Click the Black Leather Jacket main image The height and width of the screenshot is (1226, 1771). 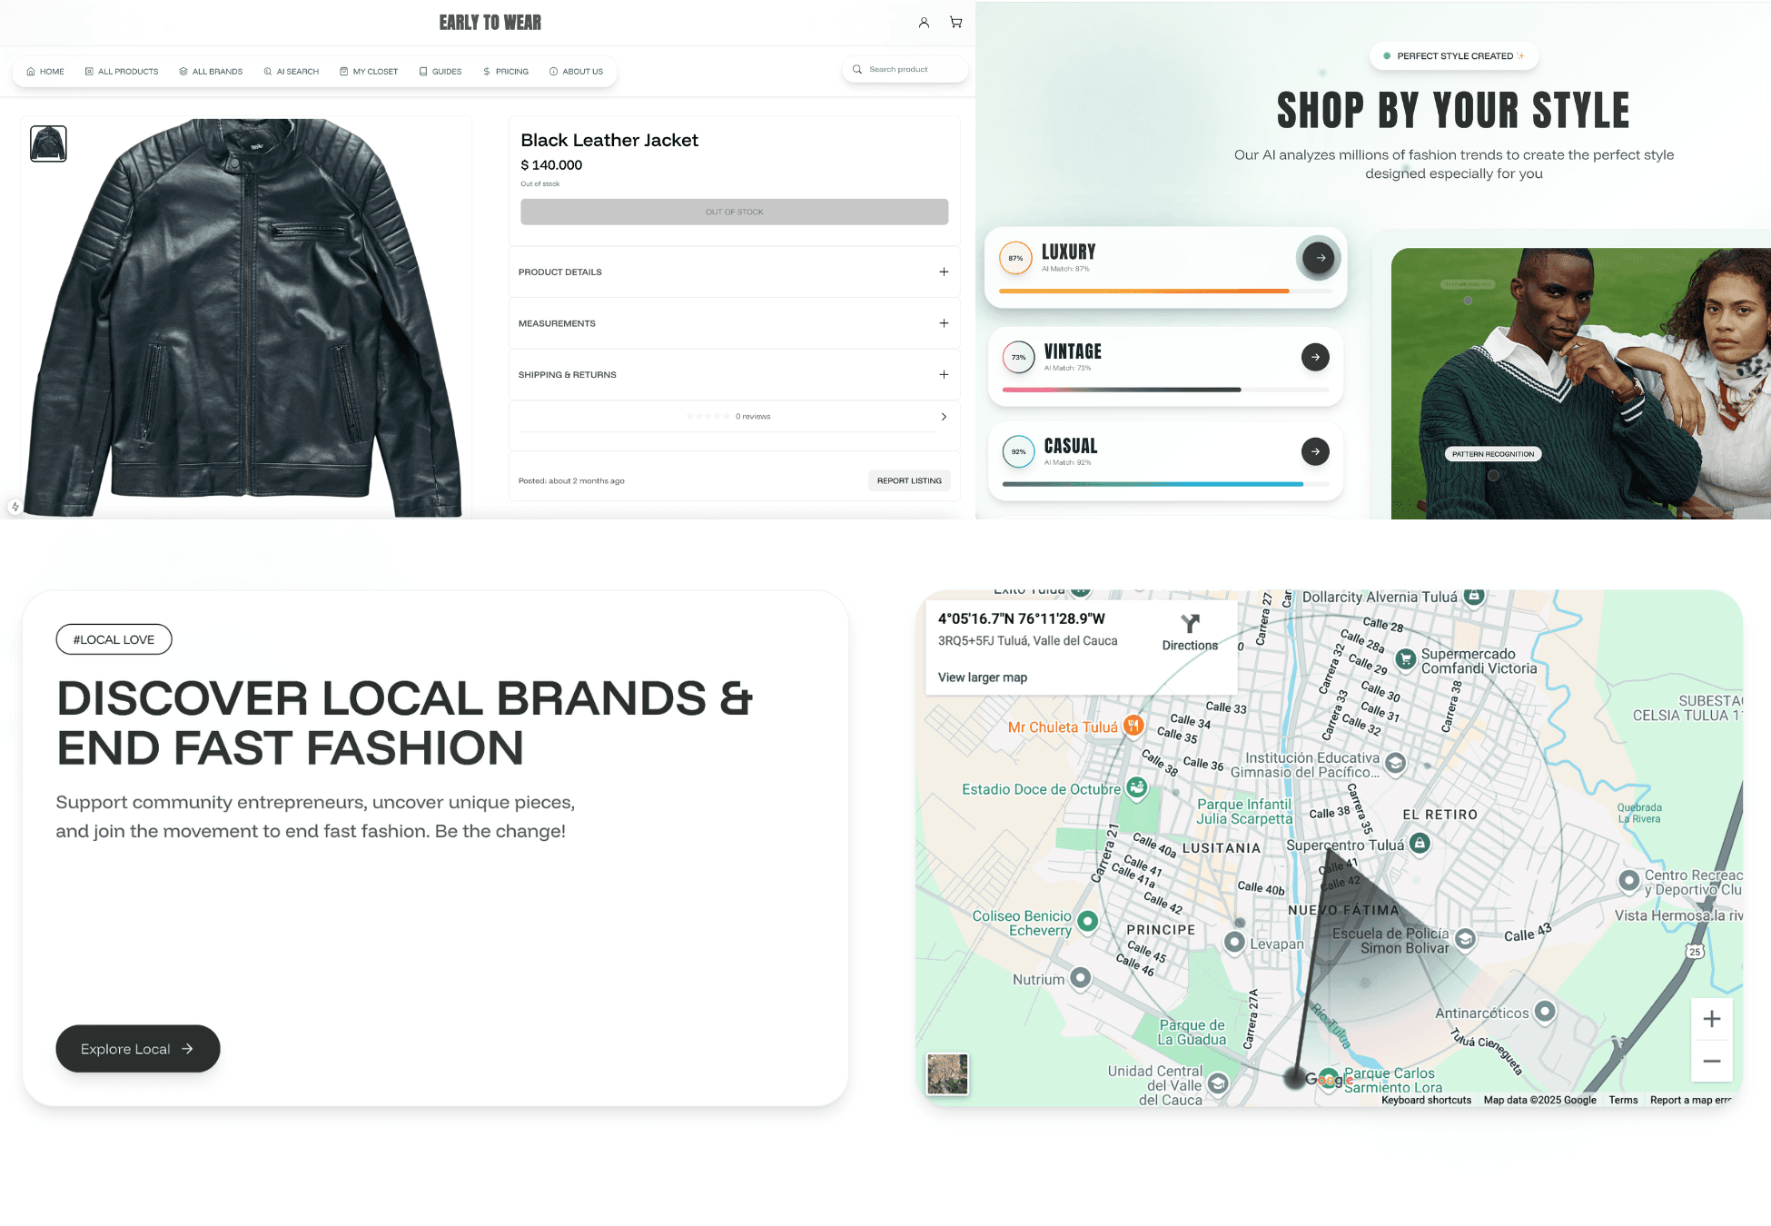click(245, 318)
